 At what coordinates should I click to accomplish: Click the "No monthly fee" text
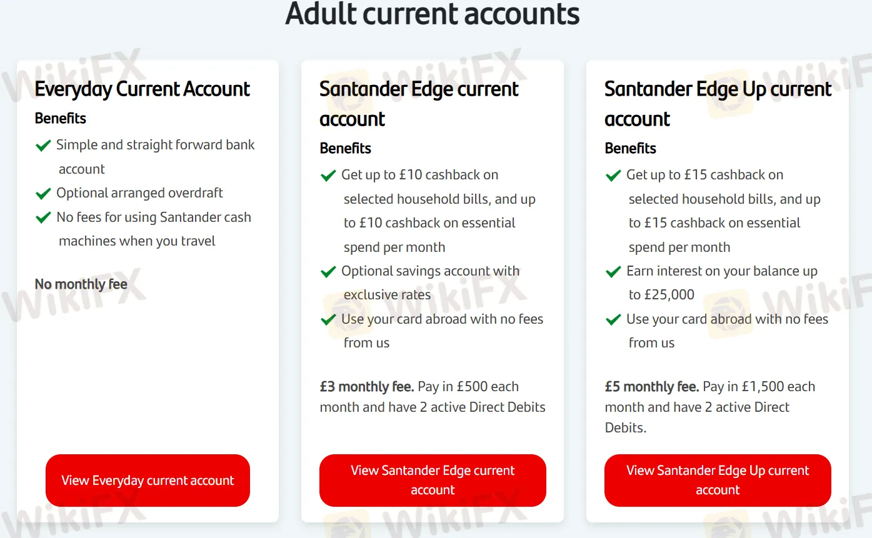tap(81, 284)
